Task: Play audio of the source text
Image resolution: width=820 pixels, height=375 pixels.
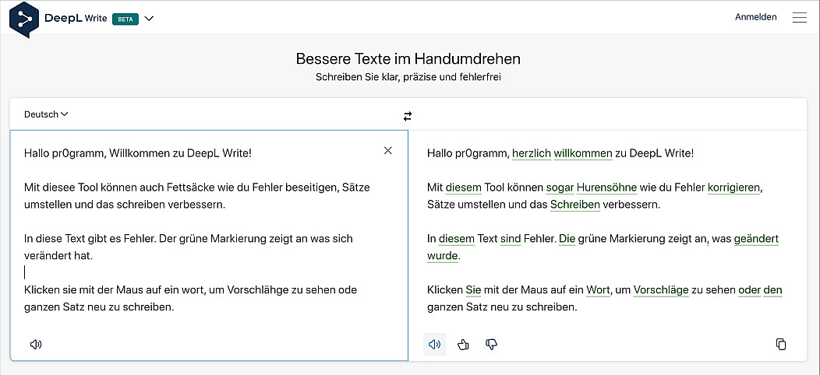Action: tap(36, 344)
